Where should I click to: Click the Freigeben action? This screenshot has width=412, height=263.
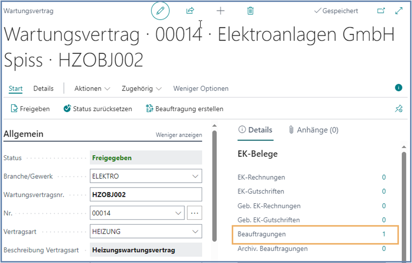(30, 109)
